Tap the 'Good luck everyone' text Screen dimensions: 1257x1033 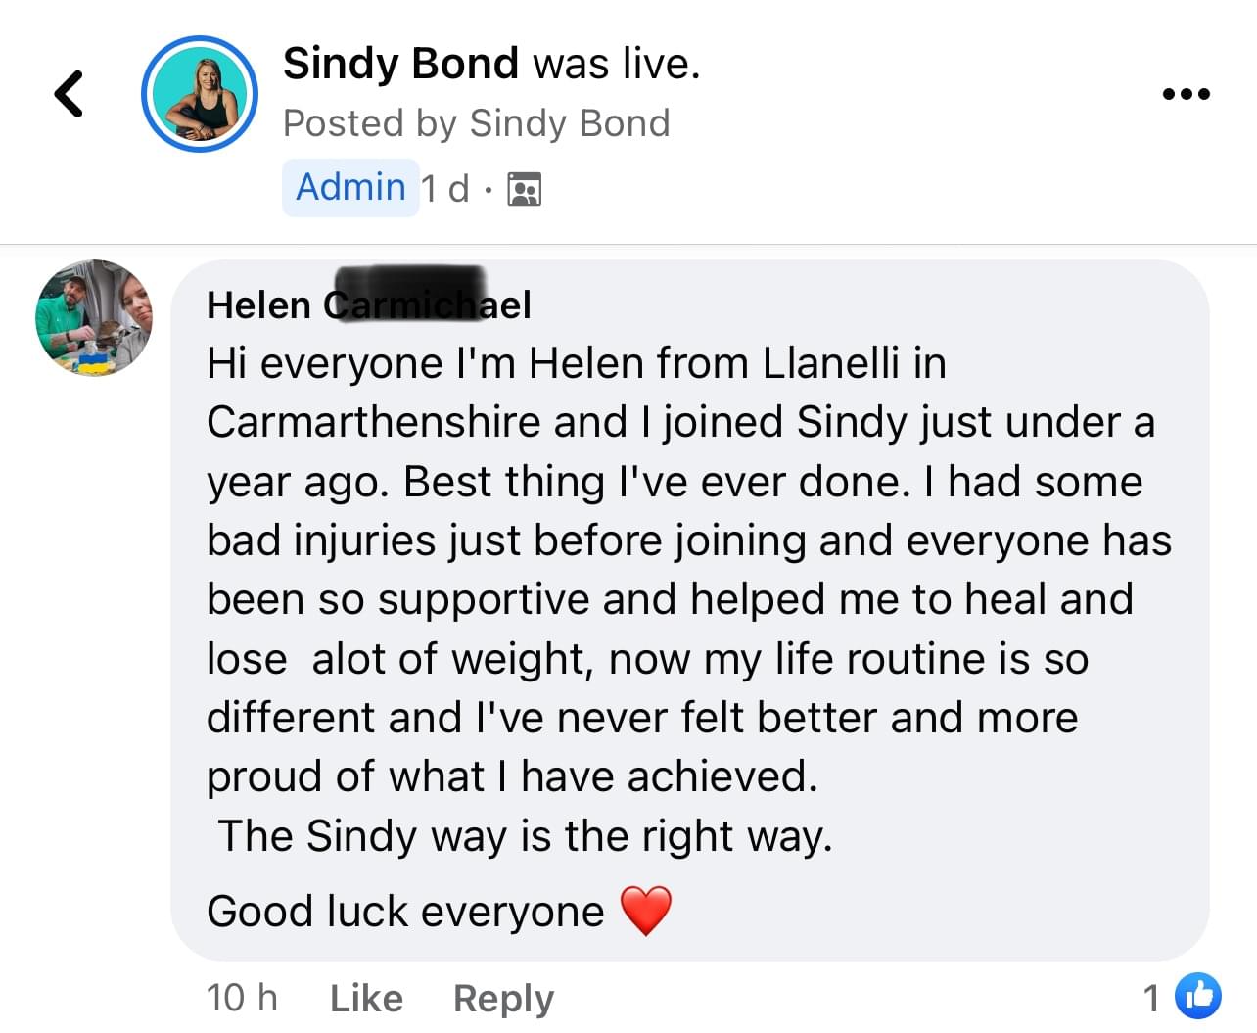coord(405,912)
